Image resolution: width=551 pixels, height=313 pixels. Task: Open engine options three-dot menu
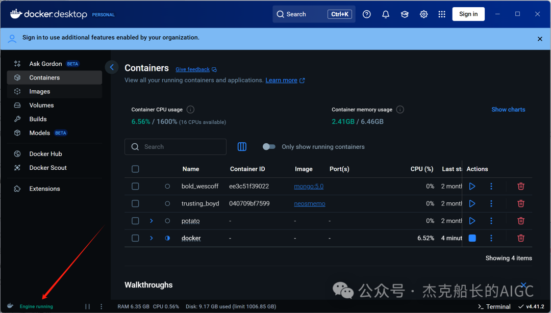coord(101,306)
